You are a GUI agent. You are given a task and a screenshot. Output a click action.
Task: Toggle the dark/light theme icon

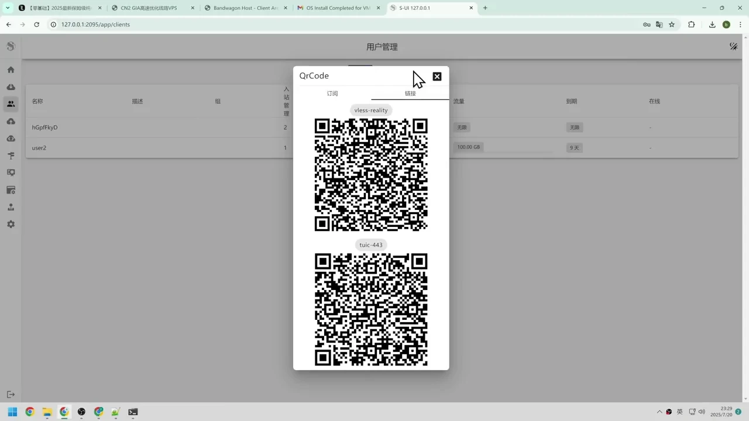733,46
